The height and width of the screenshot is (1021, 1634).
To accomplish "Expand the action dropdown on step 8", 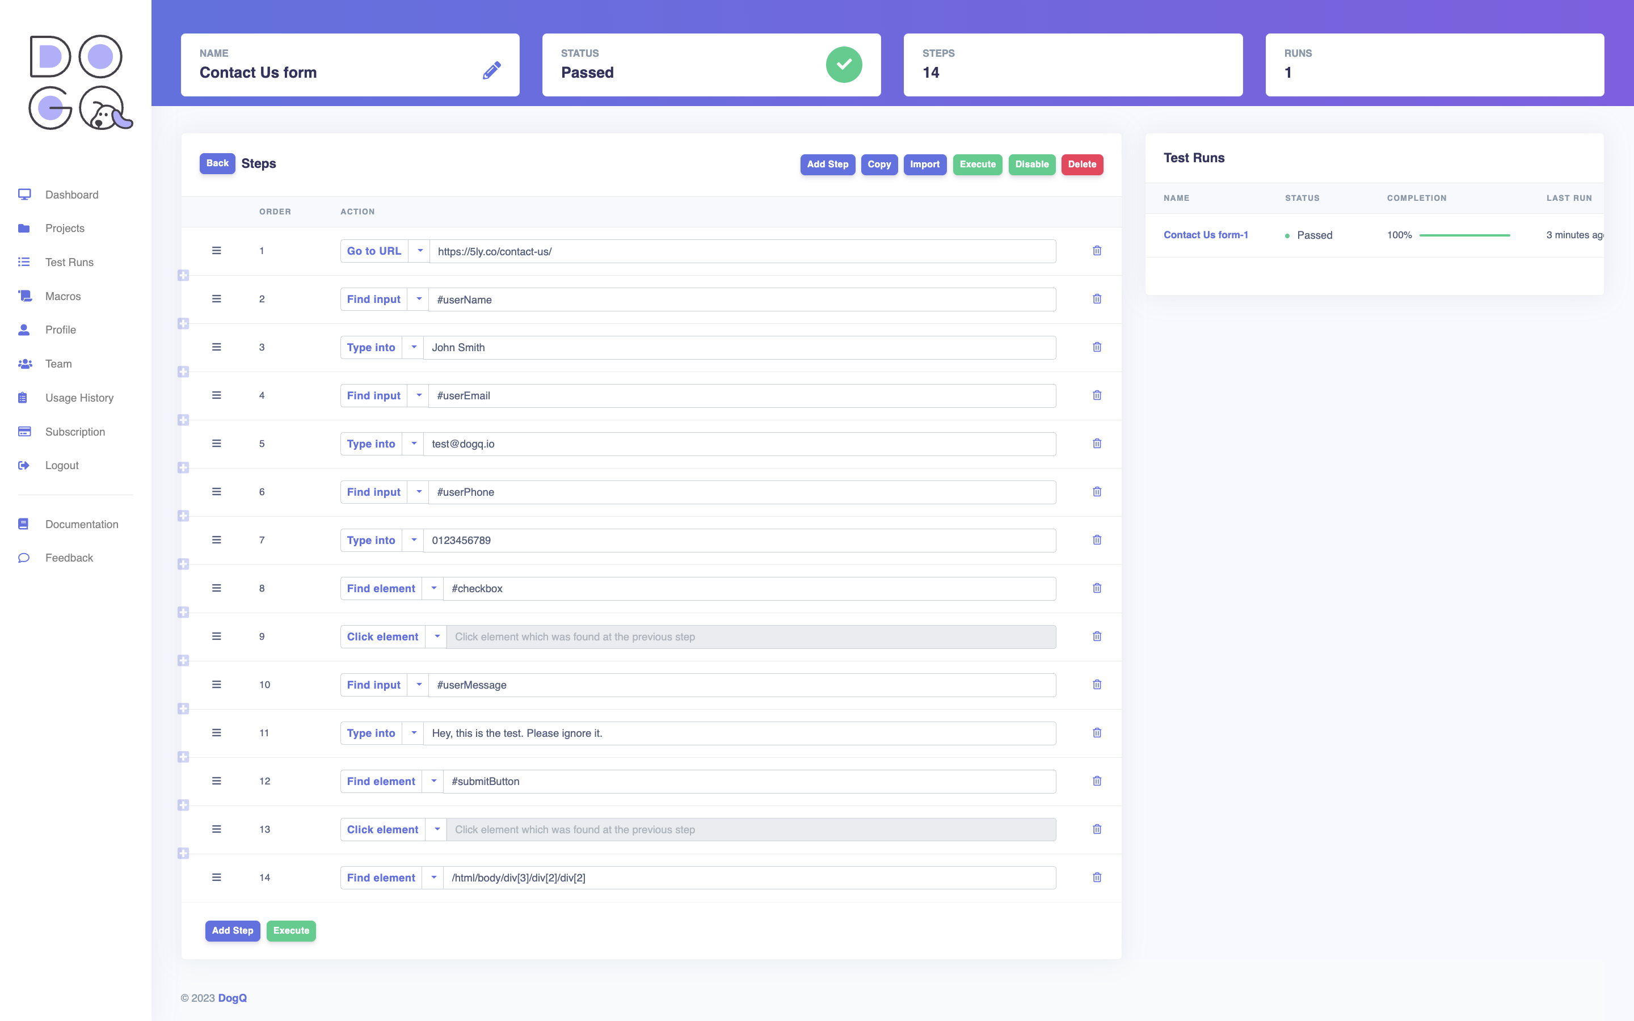I will pos(432,588).
